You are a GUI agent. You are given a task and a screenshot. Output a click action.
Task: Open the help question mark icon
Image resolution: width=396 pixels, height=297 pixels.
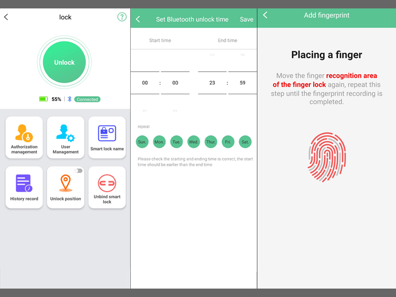(x=122, y=17)
